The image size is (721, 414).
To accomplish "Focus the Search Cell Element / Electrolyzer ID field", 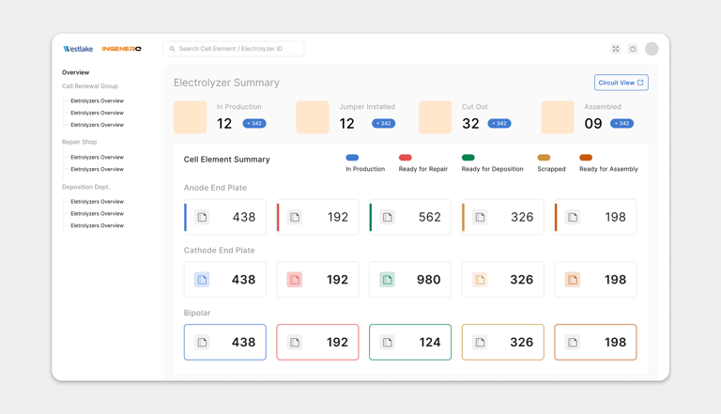I will click(234, 49).
